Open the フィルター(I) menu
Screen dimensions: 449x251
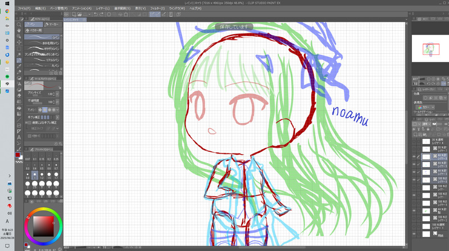tap(157, 8)
